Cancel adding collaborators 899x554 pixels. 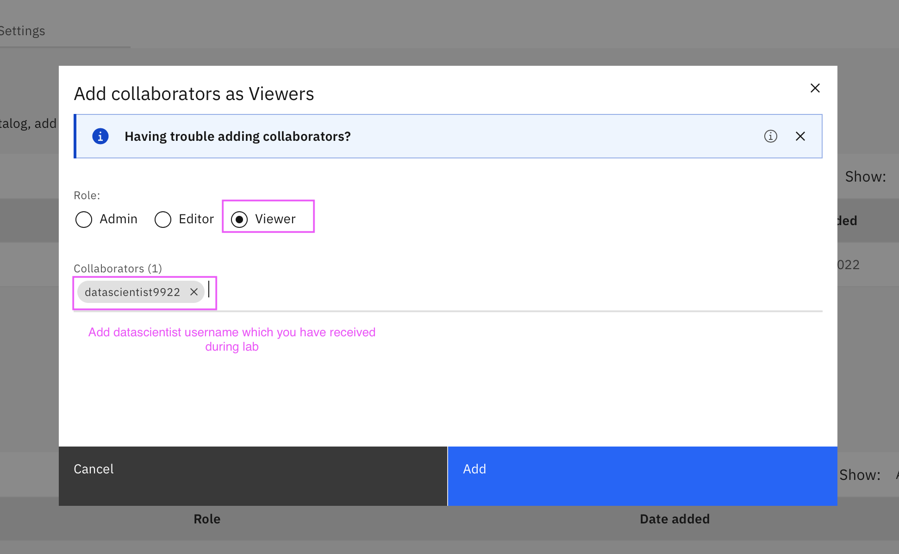pos(253,476)
